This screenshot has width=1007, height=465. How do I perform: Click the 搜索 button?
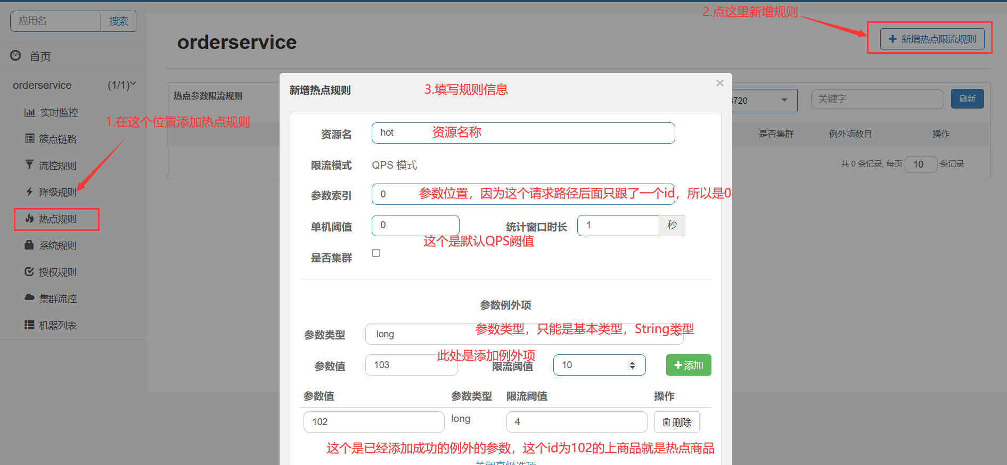coord(118,21)
